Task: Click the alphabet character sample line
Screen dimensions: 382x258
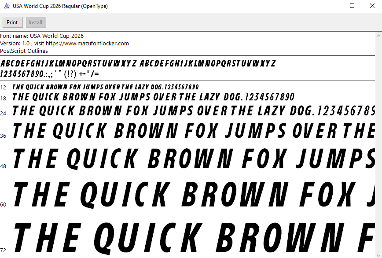Action: point(138,63)
